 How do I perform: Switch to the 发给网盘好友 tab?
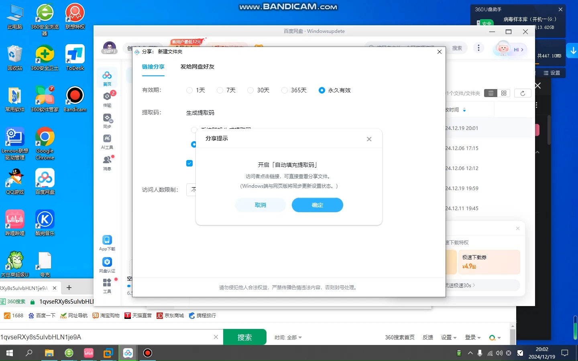coord(197,67)
